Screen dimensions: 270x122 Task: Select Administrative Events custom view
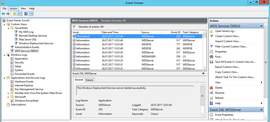click(x=27, y=47)
